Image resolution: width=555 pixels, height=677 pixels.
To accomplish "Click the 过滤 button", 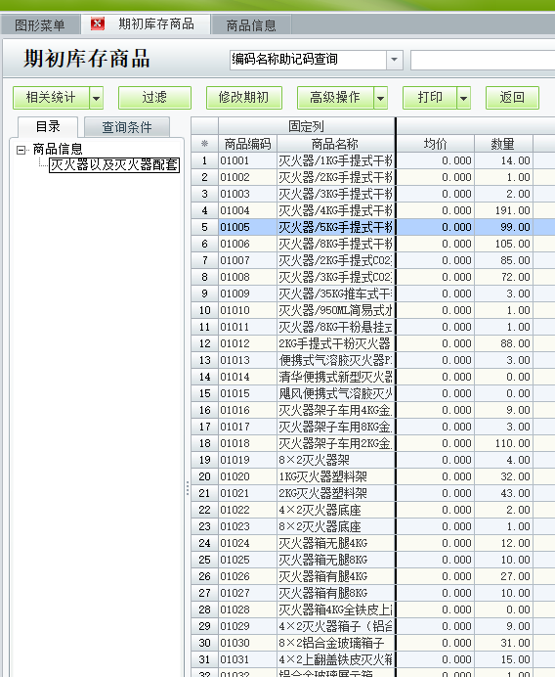I will tap(154, 98).
